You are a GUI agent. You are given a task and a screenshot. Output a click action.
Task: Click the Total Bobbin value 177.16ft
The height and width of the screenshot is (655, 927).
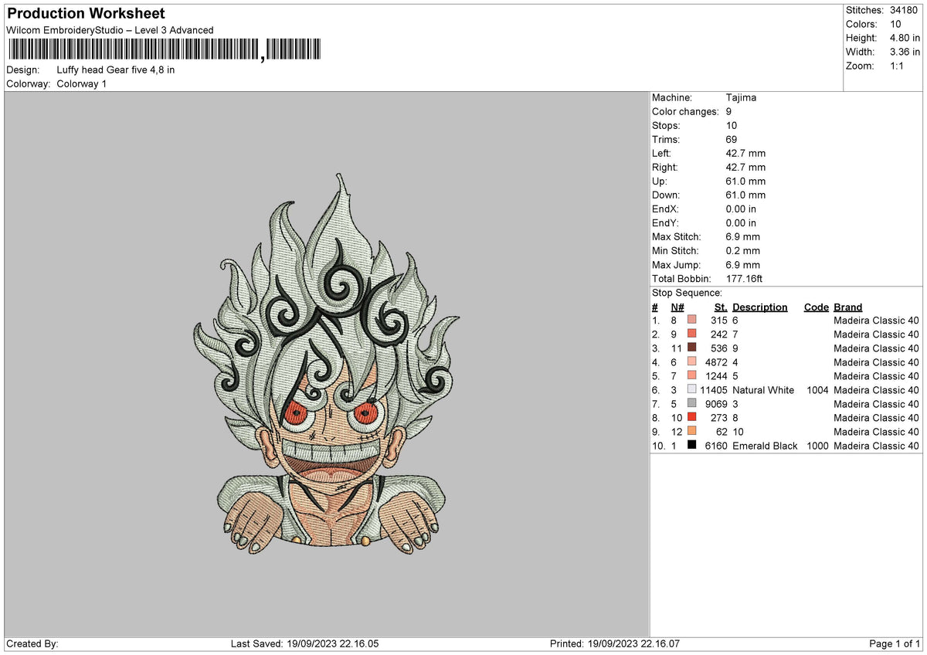744,278
